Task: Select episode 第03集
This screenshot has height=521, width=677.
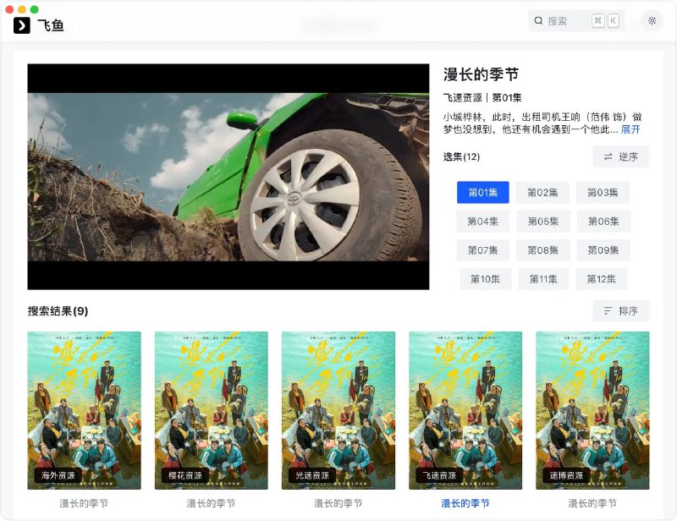Action: 603,192
